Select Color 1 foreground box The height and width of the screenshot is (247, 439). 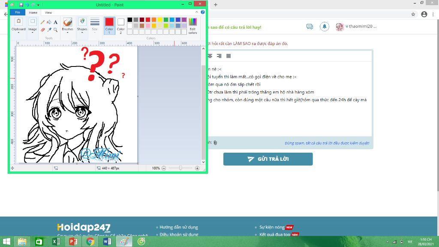pos(109,26)
